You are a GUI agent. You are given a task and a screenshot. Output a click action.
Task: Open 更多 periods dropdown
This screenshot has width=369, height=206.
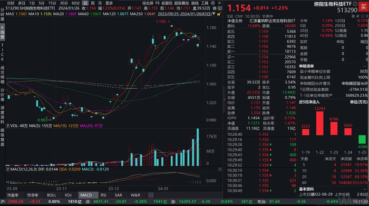coord(109,3)
